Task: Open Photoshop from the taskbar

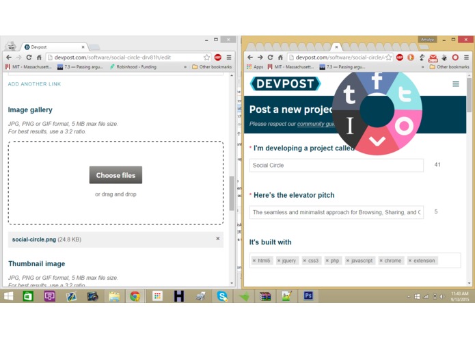Action: (x=308, y=296)
